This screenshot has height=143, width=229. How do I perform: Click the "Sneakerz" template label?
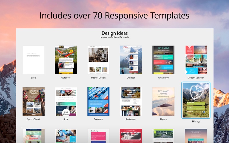pyautogui.click(x=98, y=119)
